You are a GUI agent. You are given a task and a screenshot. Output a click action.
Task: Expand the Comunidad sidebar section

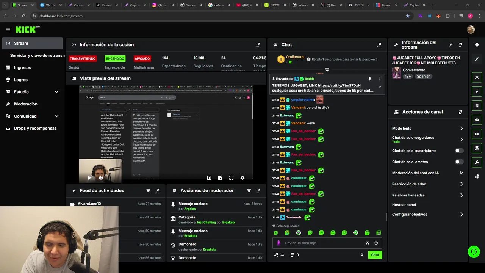click(56, 116)
